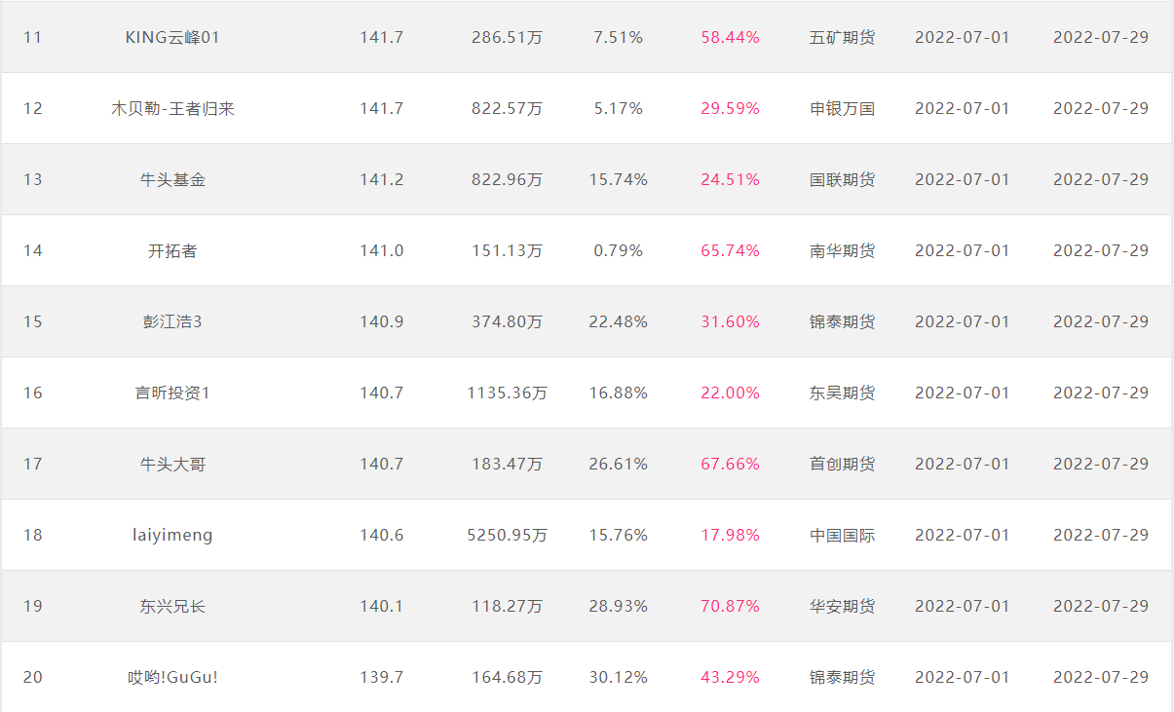Select the 牛头大哥 account name
Image resolution: width=1174 pixels, height=712 pixels.
pyautogui.click(x=172, y=464)
